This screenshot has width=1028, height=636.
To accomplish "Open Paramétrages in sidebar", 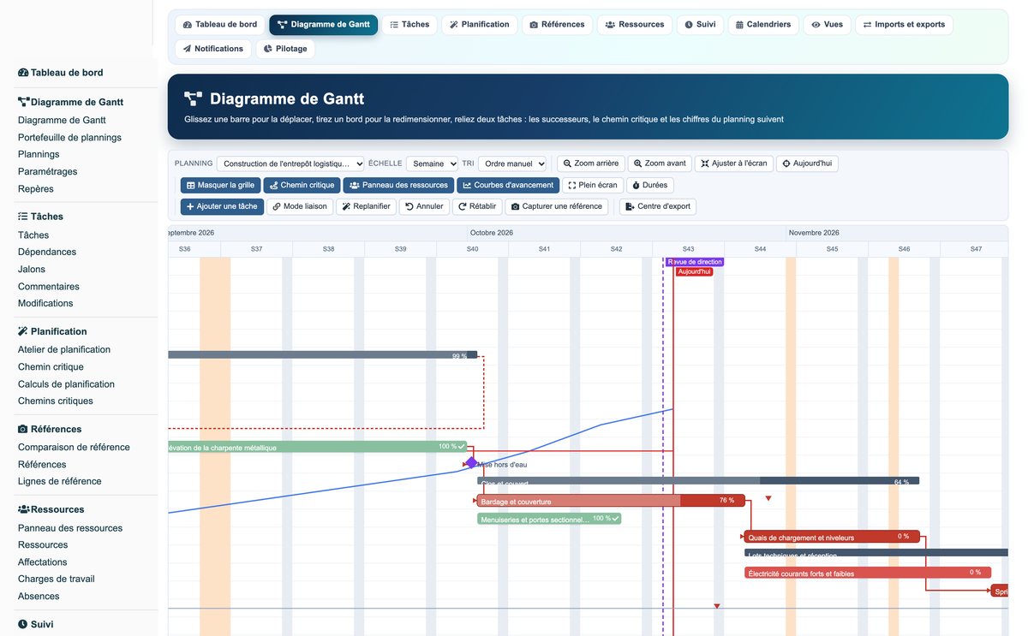I will (x=47, y=171).
